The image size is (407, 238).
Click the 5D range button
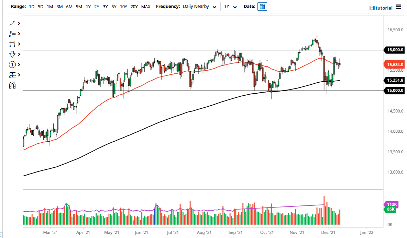(40, 6)
